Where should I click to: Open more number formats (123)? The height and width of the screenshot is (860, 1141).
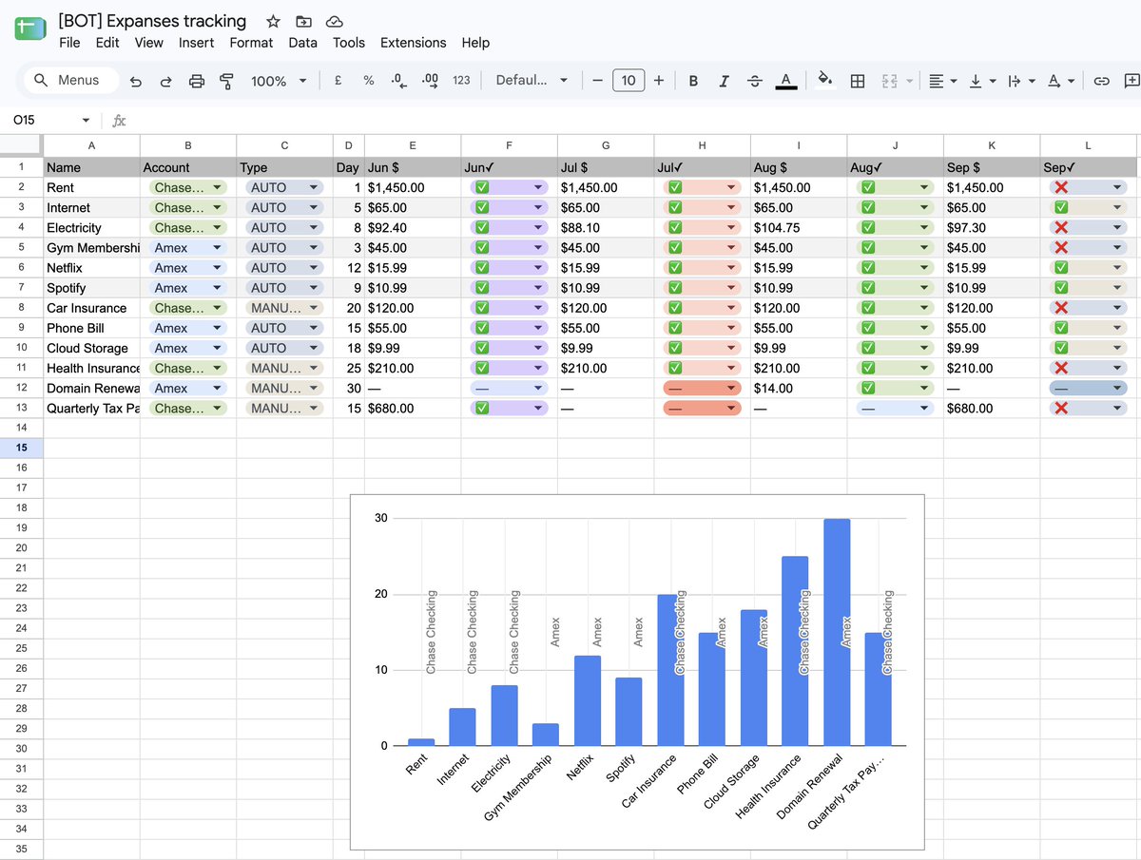461,81
